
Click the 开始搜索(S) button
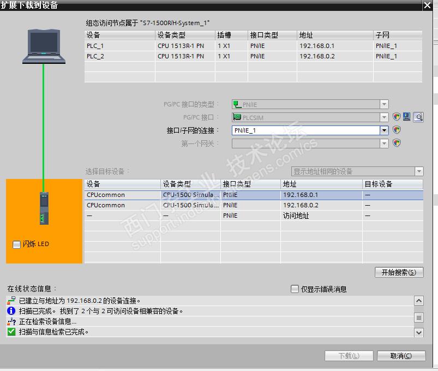point(399,272)
